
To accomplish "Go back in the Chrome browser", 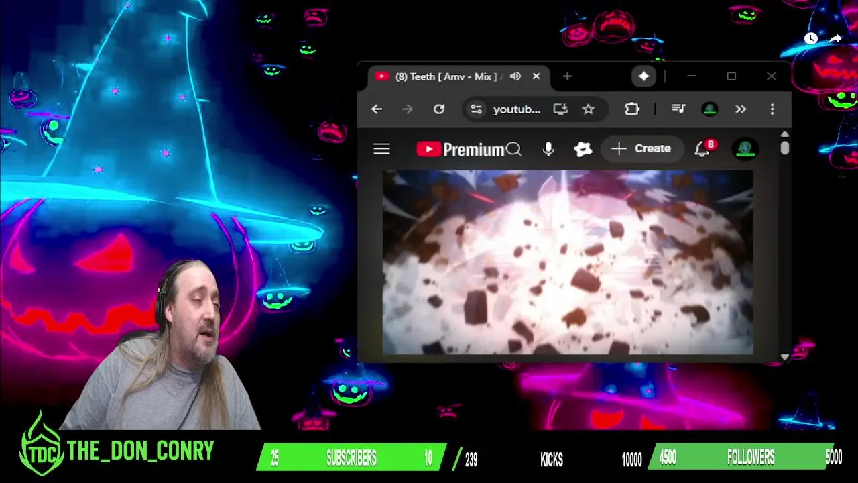I will tap(377, 109).
